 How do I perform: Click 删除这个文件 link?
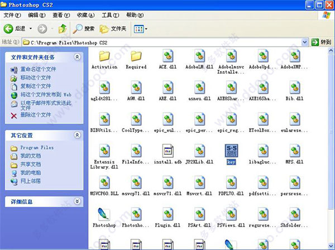36,115
